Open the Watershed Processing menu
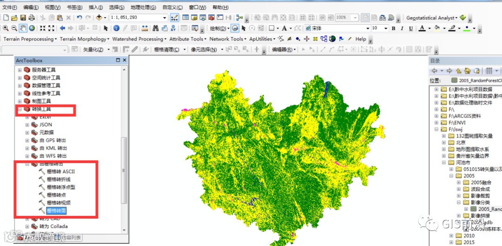Screen dimensions: 502x246 pos(139,39)
